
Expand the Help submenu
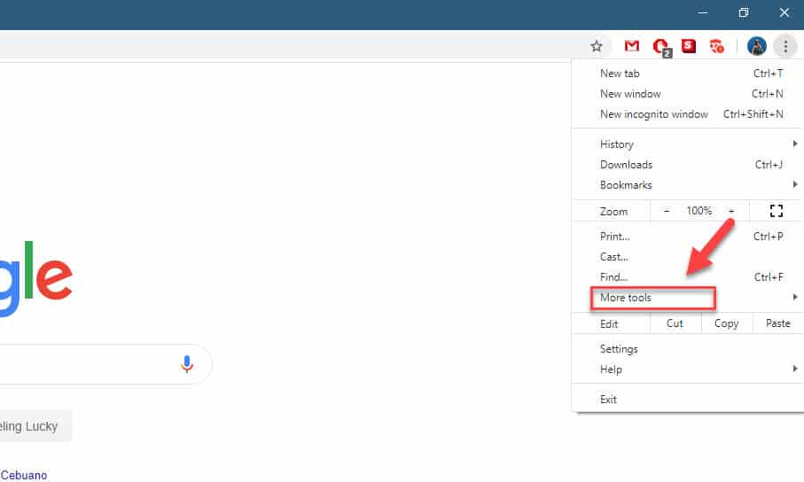pos(688,369)
